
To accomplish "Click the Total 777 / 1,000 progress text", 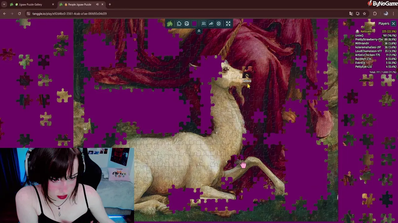I will click(383, 72).
